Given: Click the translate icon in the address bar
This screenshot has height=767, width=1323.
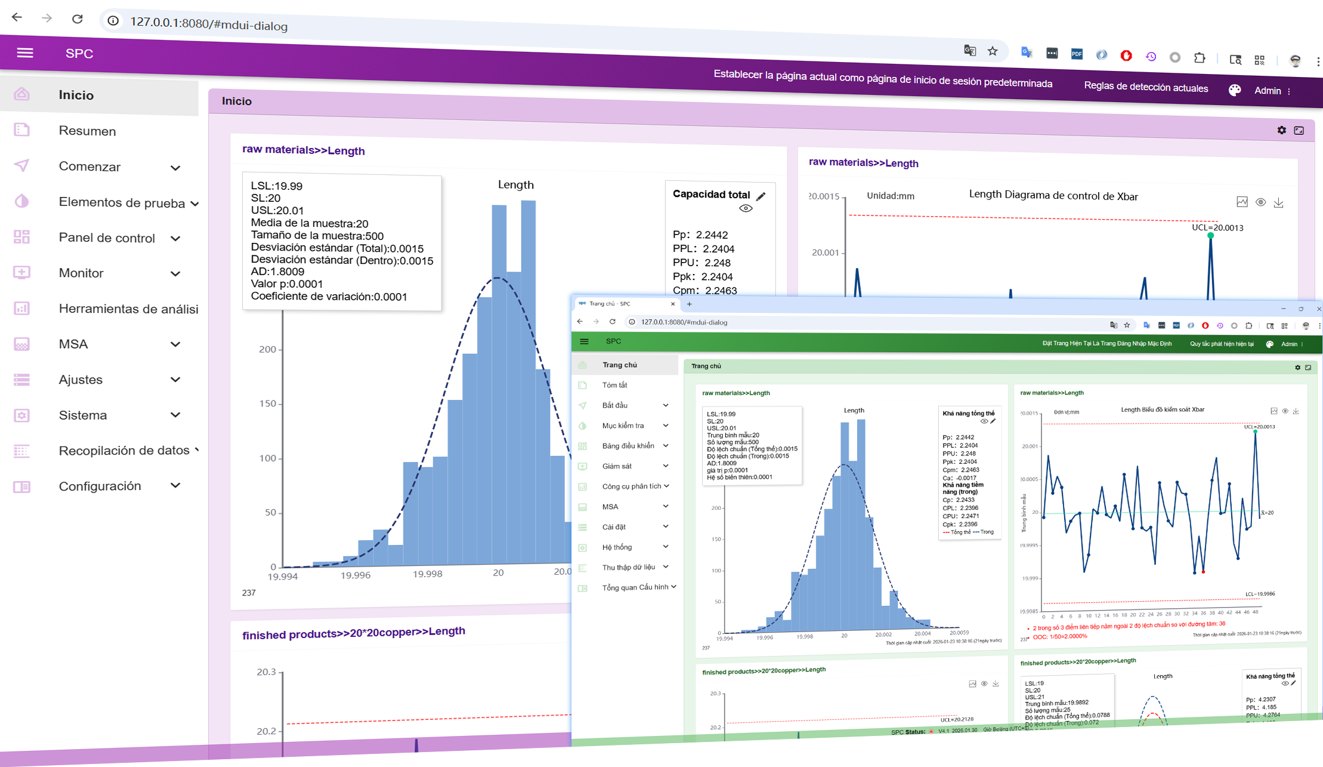Looking at the screenshot, I should click(x=970, y=50).
